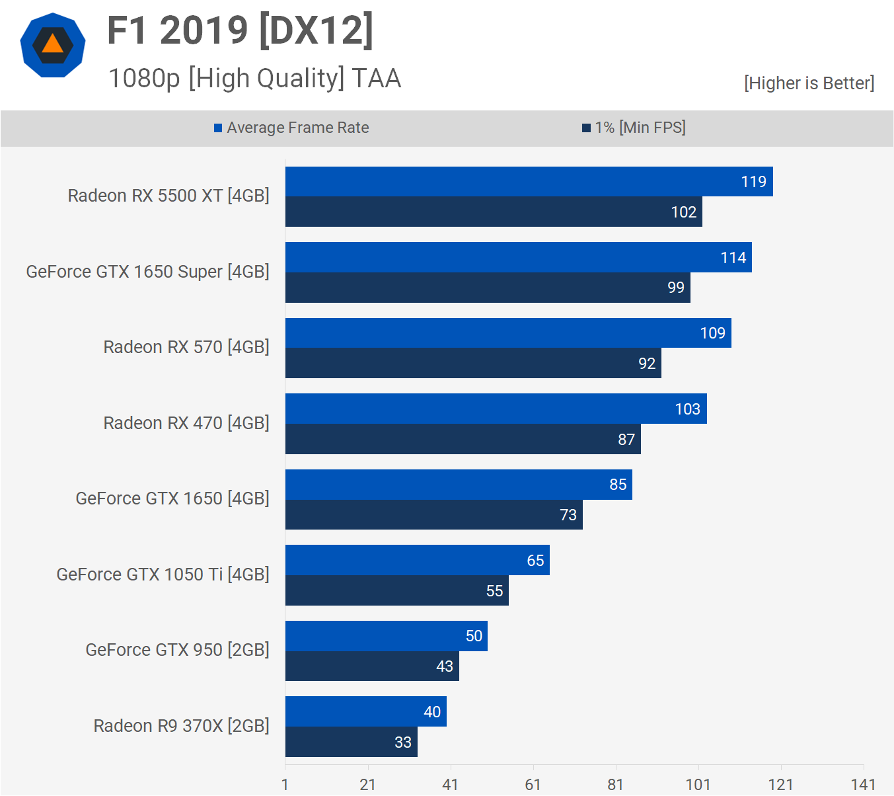The width and height of the screenshot is (894, 796).
Task: Click the x-axis tick label '41'
Action: (450, 785)
